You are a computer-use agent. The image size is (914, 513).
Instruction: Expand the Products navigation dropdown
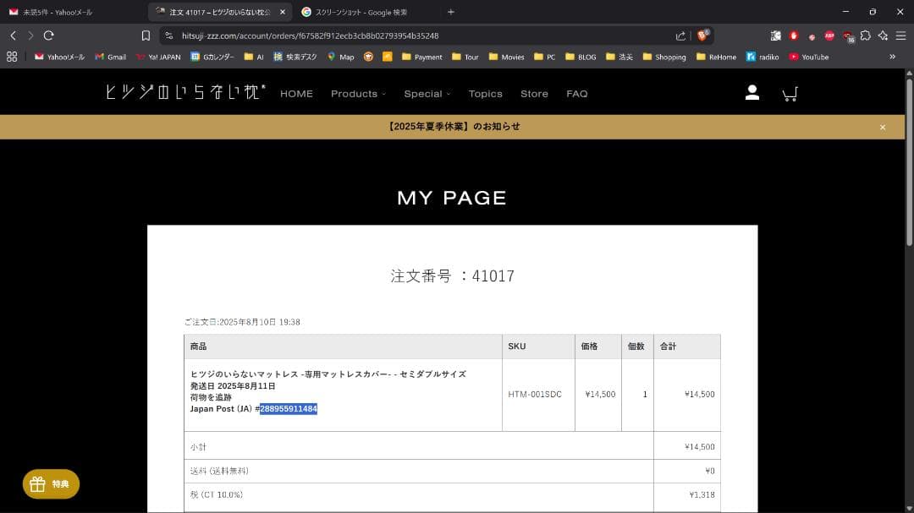pos(357,94)
